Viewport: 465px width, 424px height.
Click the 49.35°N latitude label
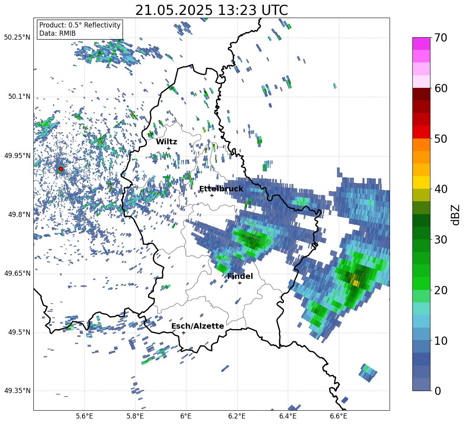(x=17, y=391)
